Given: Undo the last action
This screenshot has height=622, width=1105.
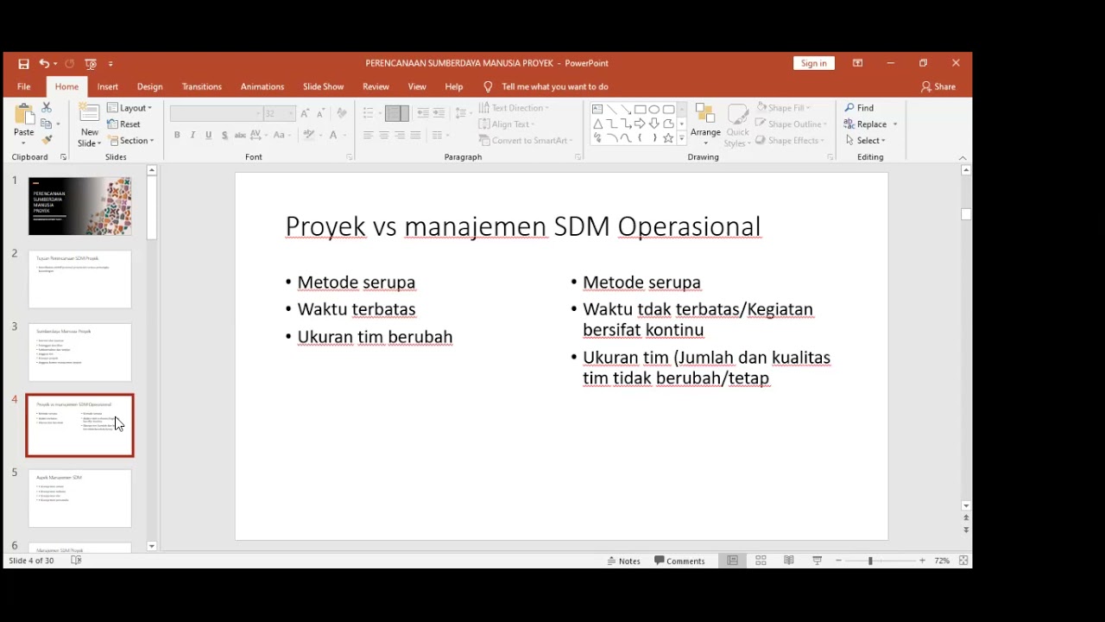Looking at the screenshot, I should pyautogui.click(x=43, y=63).
